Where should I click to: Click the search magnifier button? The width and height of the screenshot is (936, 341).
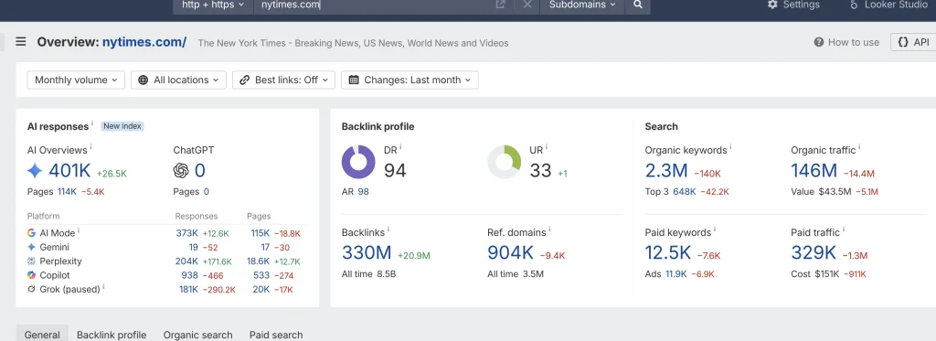[637, 5]
